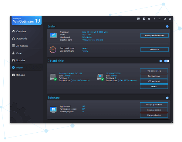Viewport: 182px width, 142px height.
Task: Start the HDD benchmark button
Action: point(154,81)
